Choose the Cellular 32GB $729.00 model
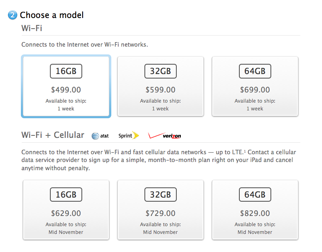 (x=160, y=210)
